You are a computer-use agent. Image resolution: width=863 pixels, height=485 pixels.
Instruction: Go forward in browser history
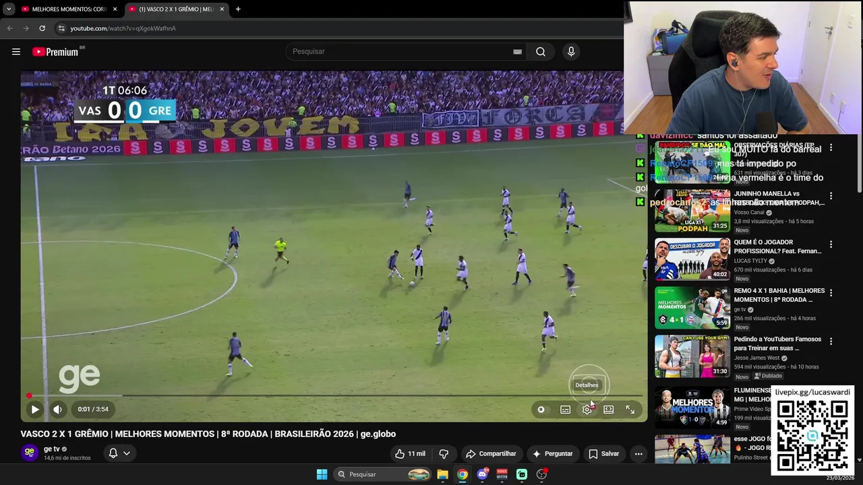(26, 28)
